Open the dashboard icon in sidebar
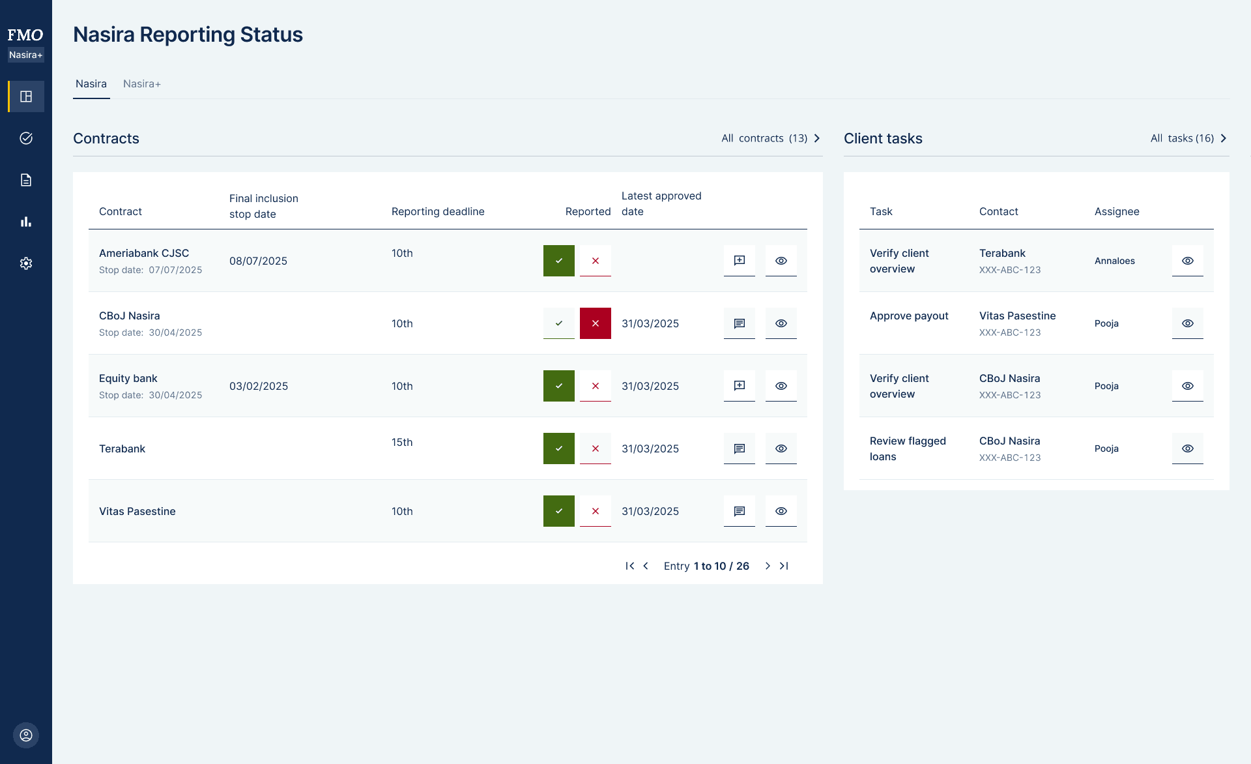 (26, 96)
